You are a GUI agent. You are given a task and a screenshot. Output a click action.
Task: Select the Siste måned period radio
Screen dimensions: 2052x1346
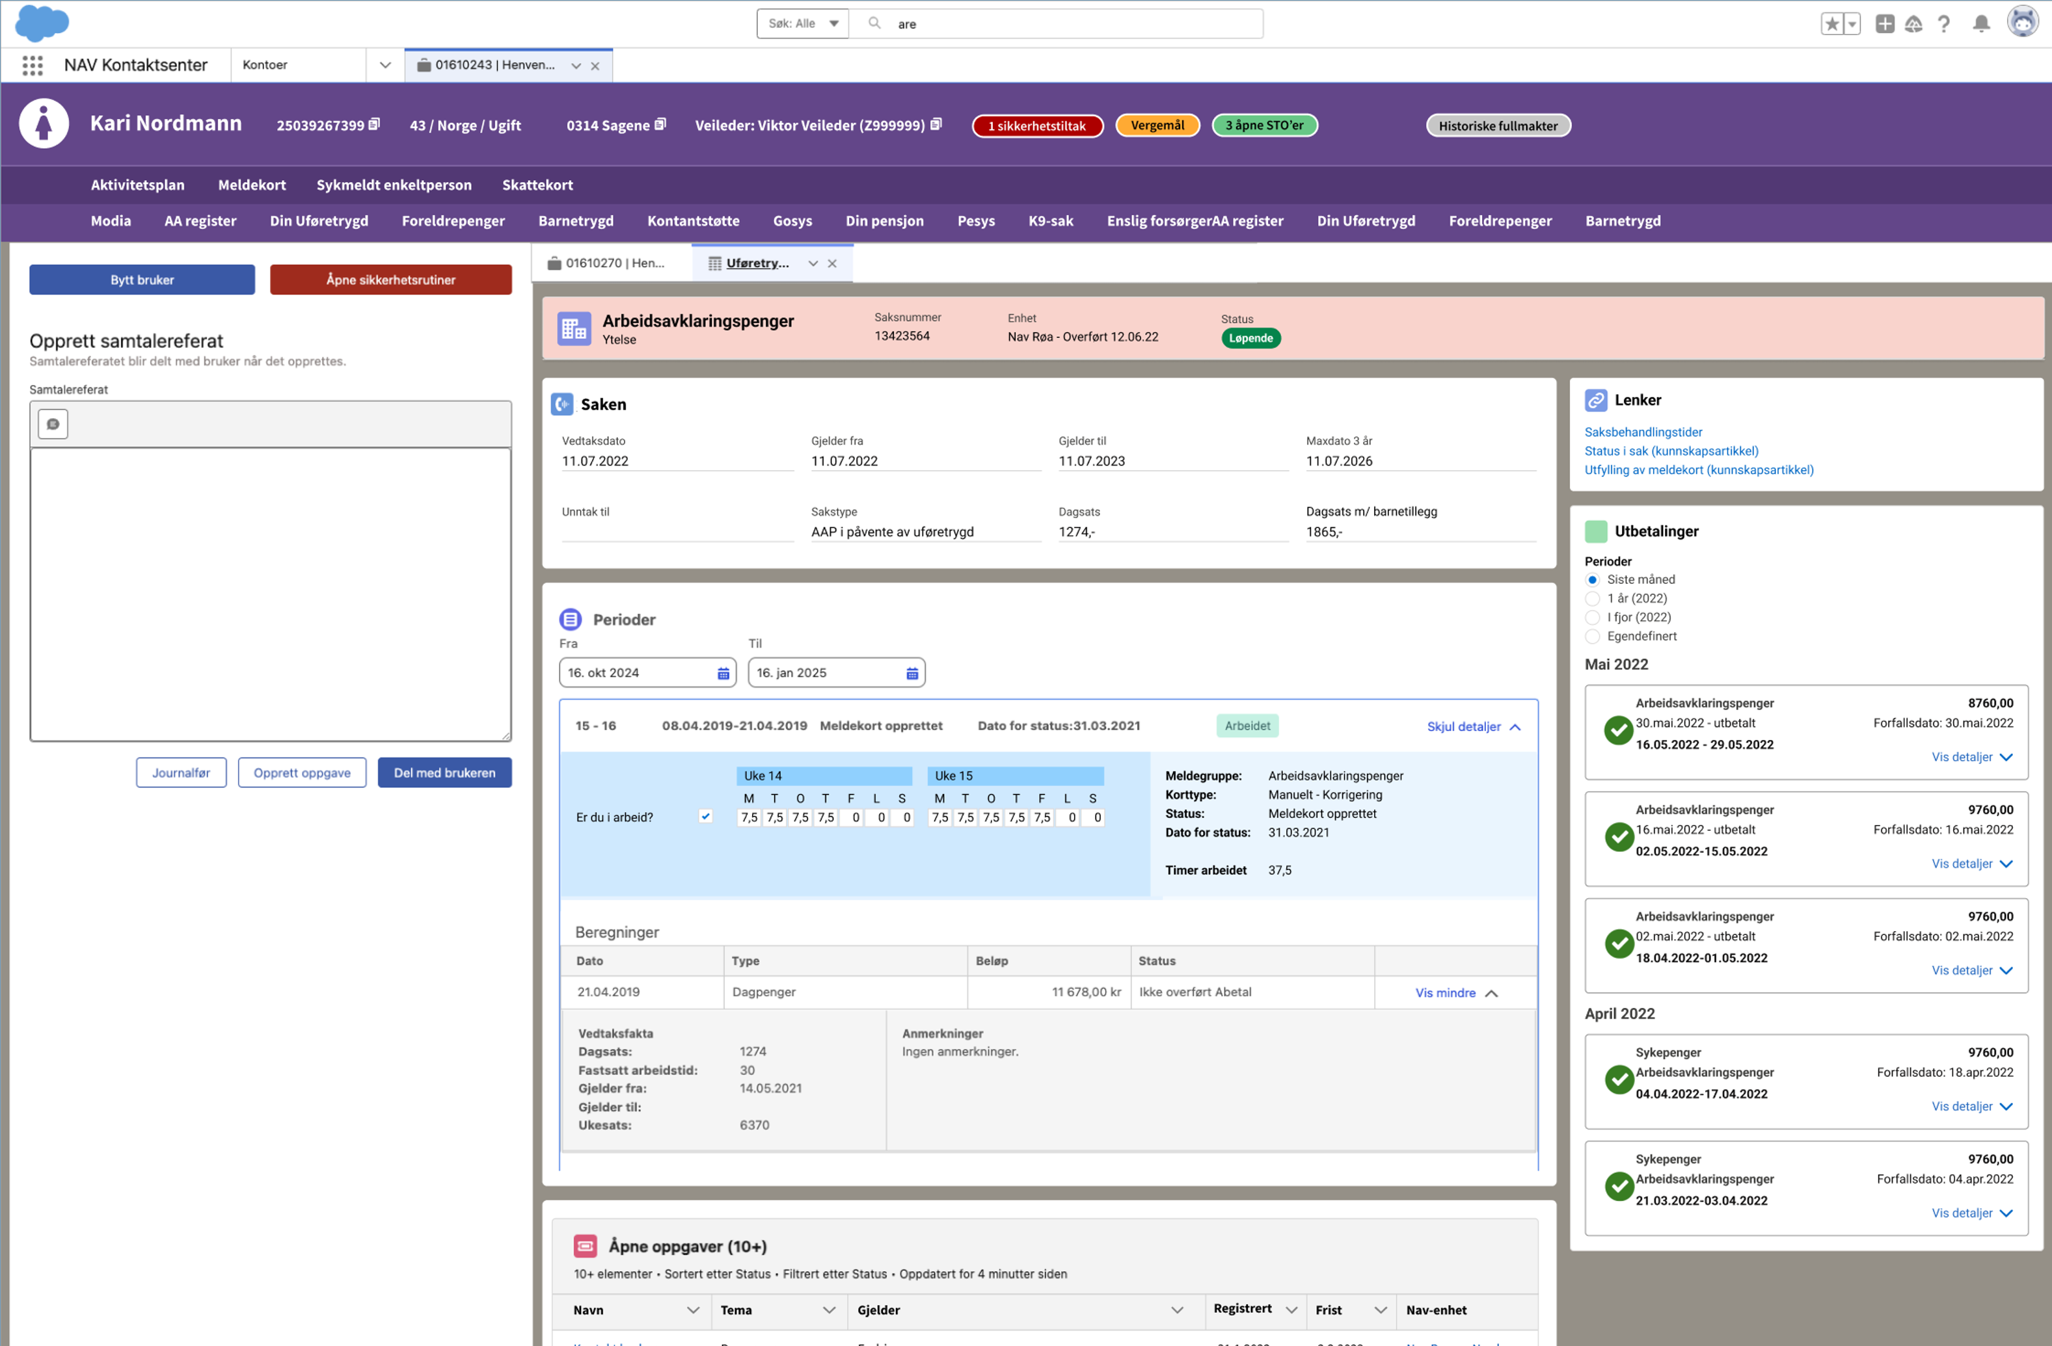[1593, 580]
